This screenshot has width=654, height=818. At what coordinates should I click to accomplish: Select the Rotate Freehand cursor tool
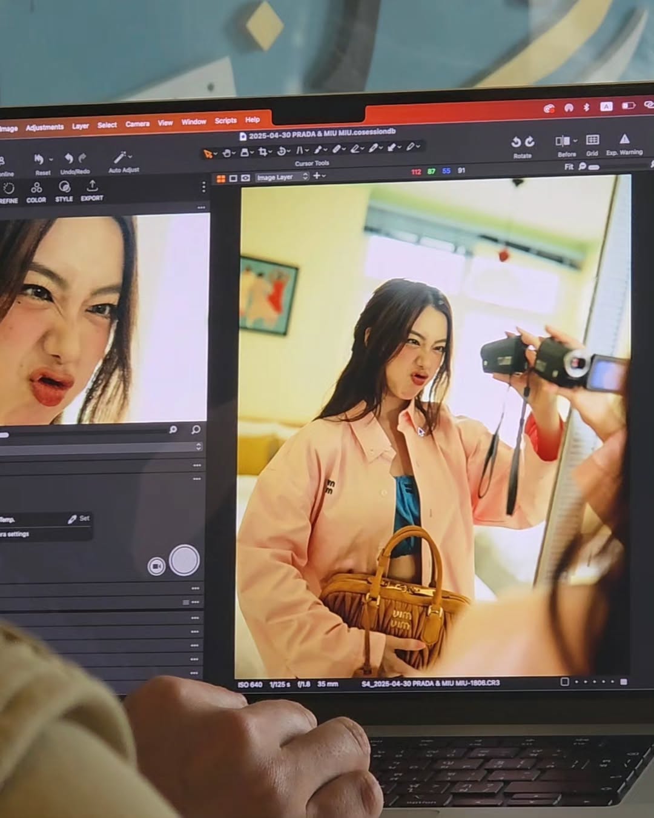pyautogui.click(x=282, y=151)
